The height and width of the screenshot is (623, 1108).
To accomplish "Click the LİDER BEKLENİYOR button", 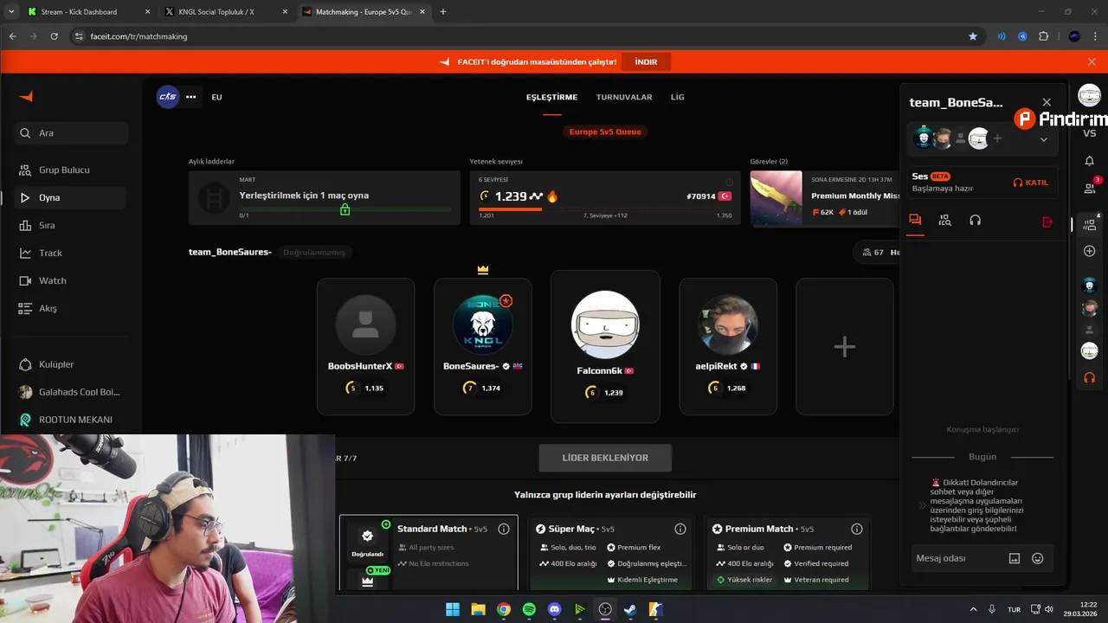I will tap(605, 458).
